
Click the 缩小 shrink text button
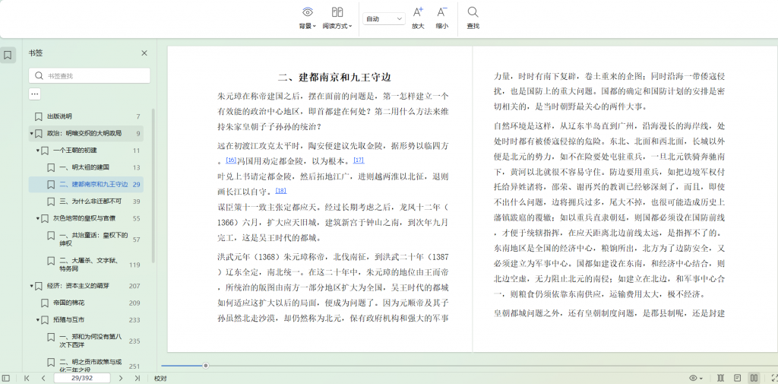tap(441, 18)
